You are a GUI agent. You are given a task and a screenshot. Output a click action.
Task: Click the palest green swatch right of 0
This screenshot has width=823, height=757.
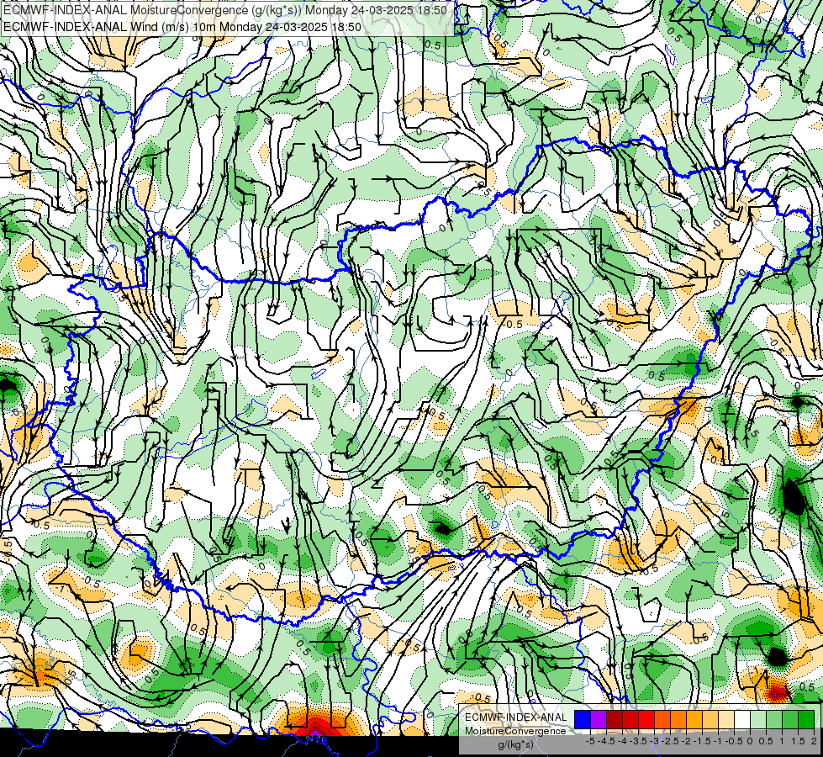point(758,720)
